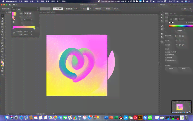Open WeChat from the Dock
Image resolution: width=193 pixels, height=121 pixels.
131,118
